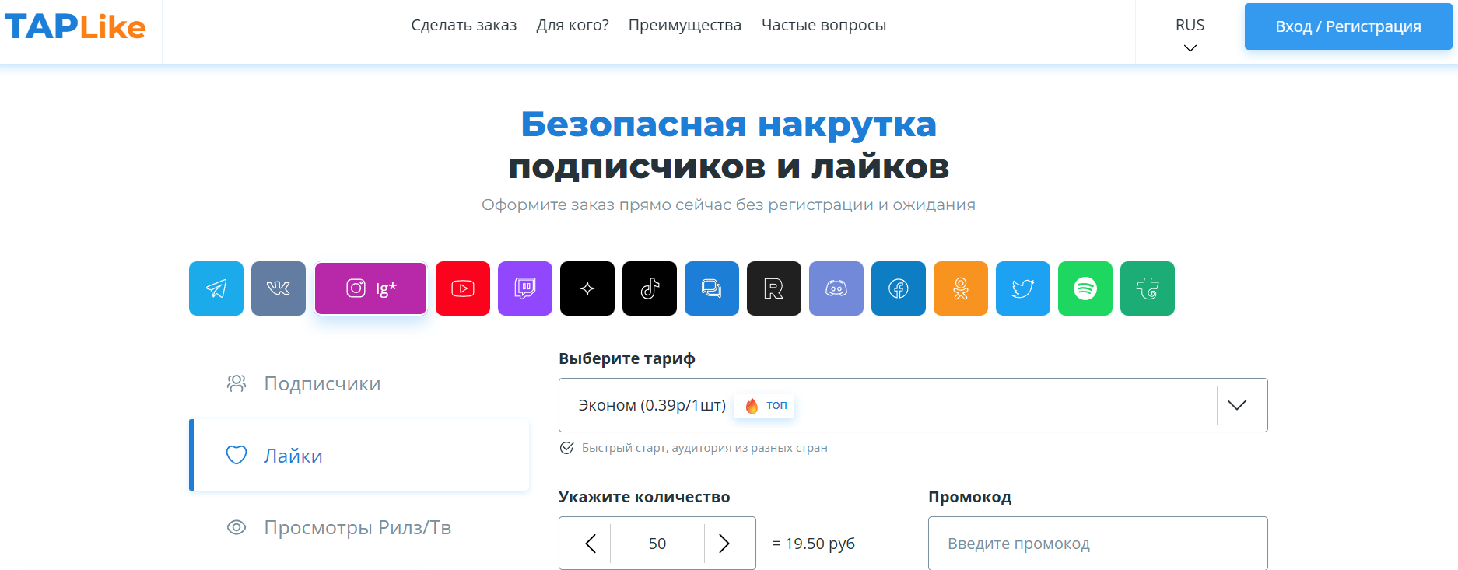Screen dimensions: 1458x570
Task: Expand the RUS language selector
Action: tap(1190, 34)
